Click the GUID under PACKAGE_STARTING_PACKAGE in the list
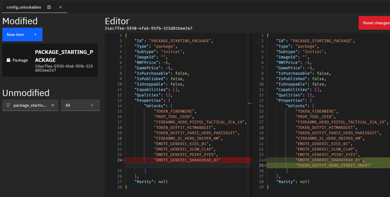 (x=64, y=68)
